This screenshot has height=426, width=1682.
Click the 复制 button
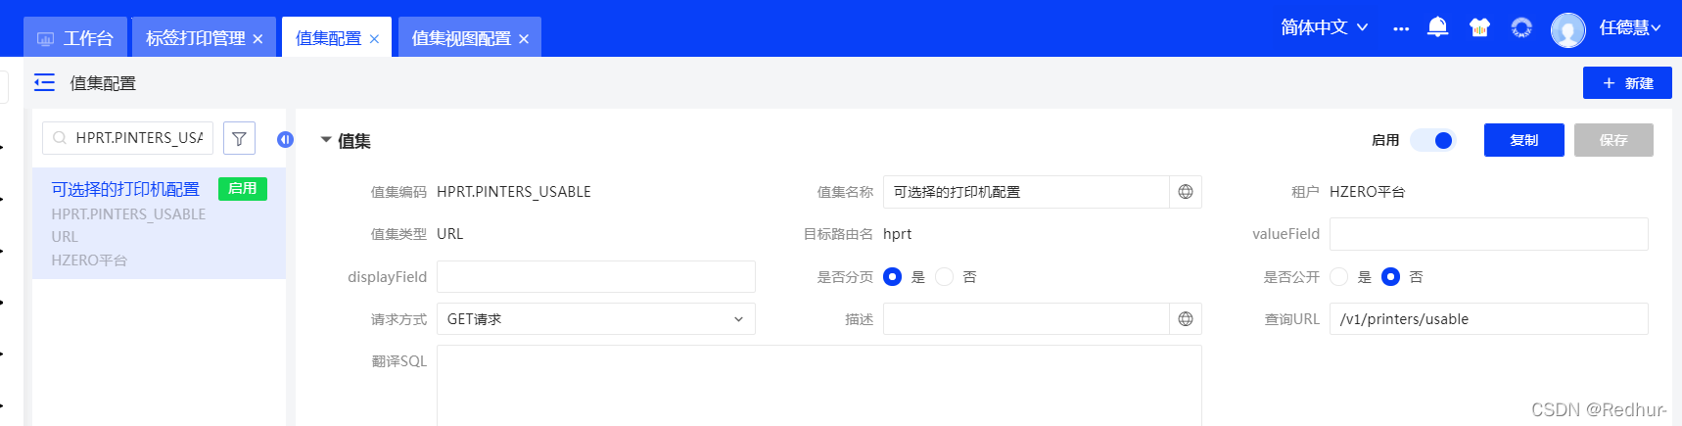[x=1523, y=140]
